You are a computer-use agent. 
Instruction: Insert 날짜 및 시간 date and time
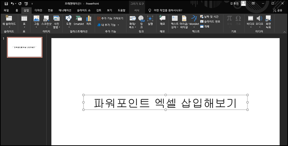209,17
